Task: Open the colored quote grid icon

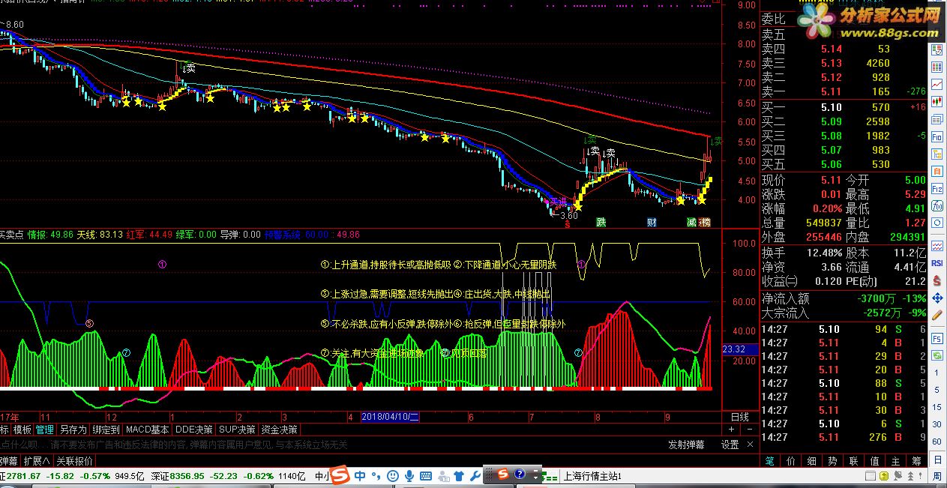Action: (936, 67)
